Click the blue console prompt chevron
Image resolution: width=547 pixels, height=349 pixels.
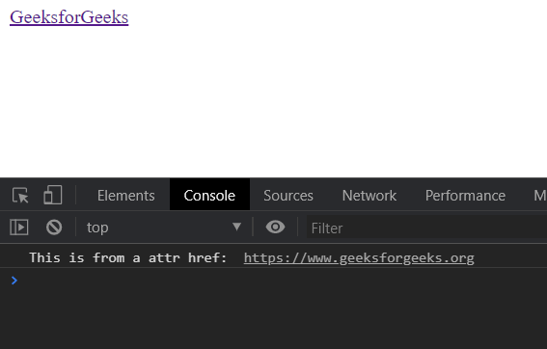pyautogui.click(x=14, y=281)
